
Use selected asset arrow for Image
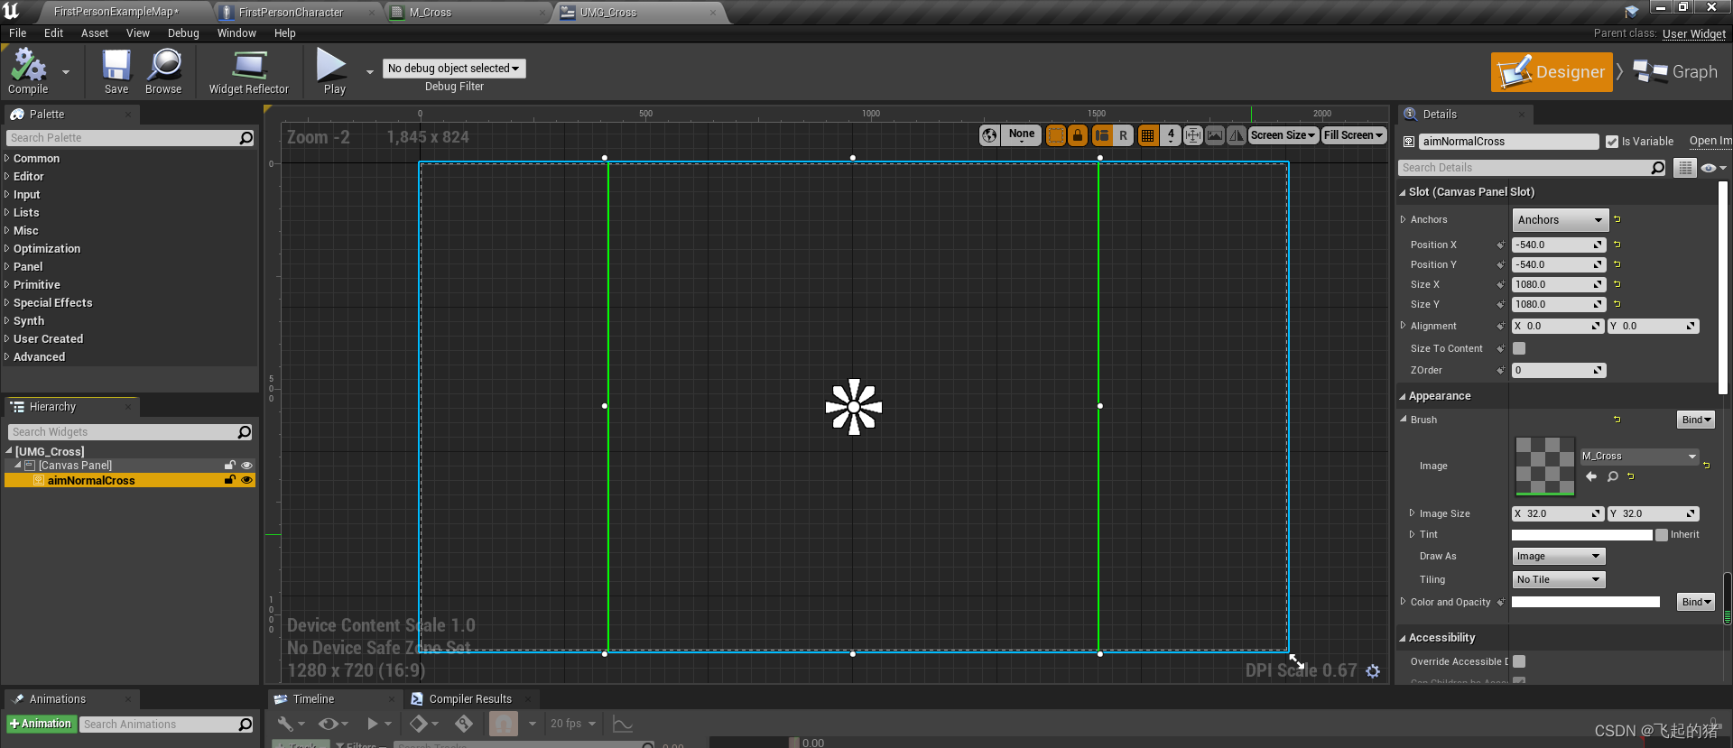1590,476
